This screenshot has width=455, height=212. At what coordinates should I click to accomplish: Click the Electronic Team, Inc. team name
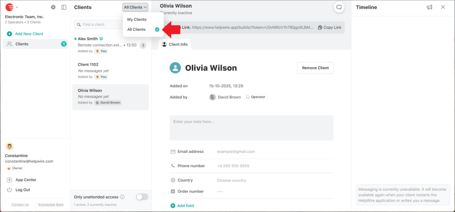coord(24,17)
